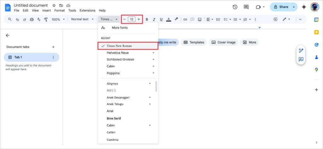Open the File menu
The height and width of the screenshot is (149, 323).
(x=16, y=10)
